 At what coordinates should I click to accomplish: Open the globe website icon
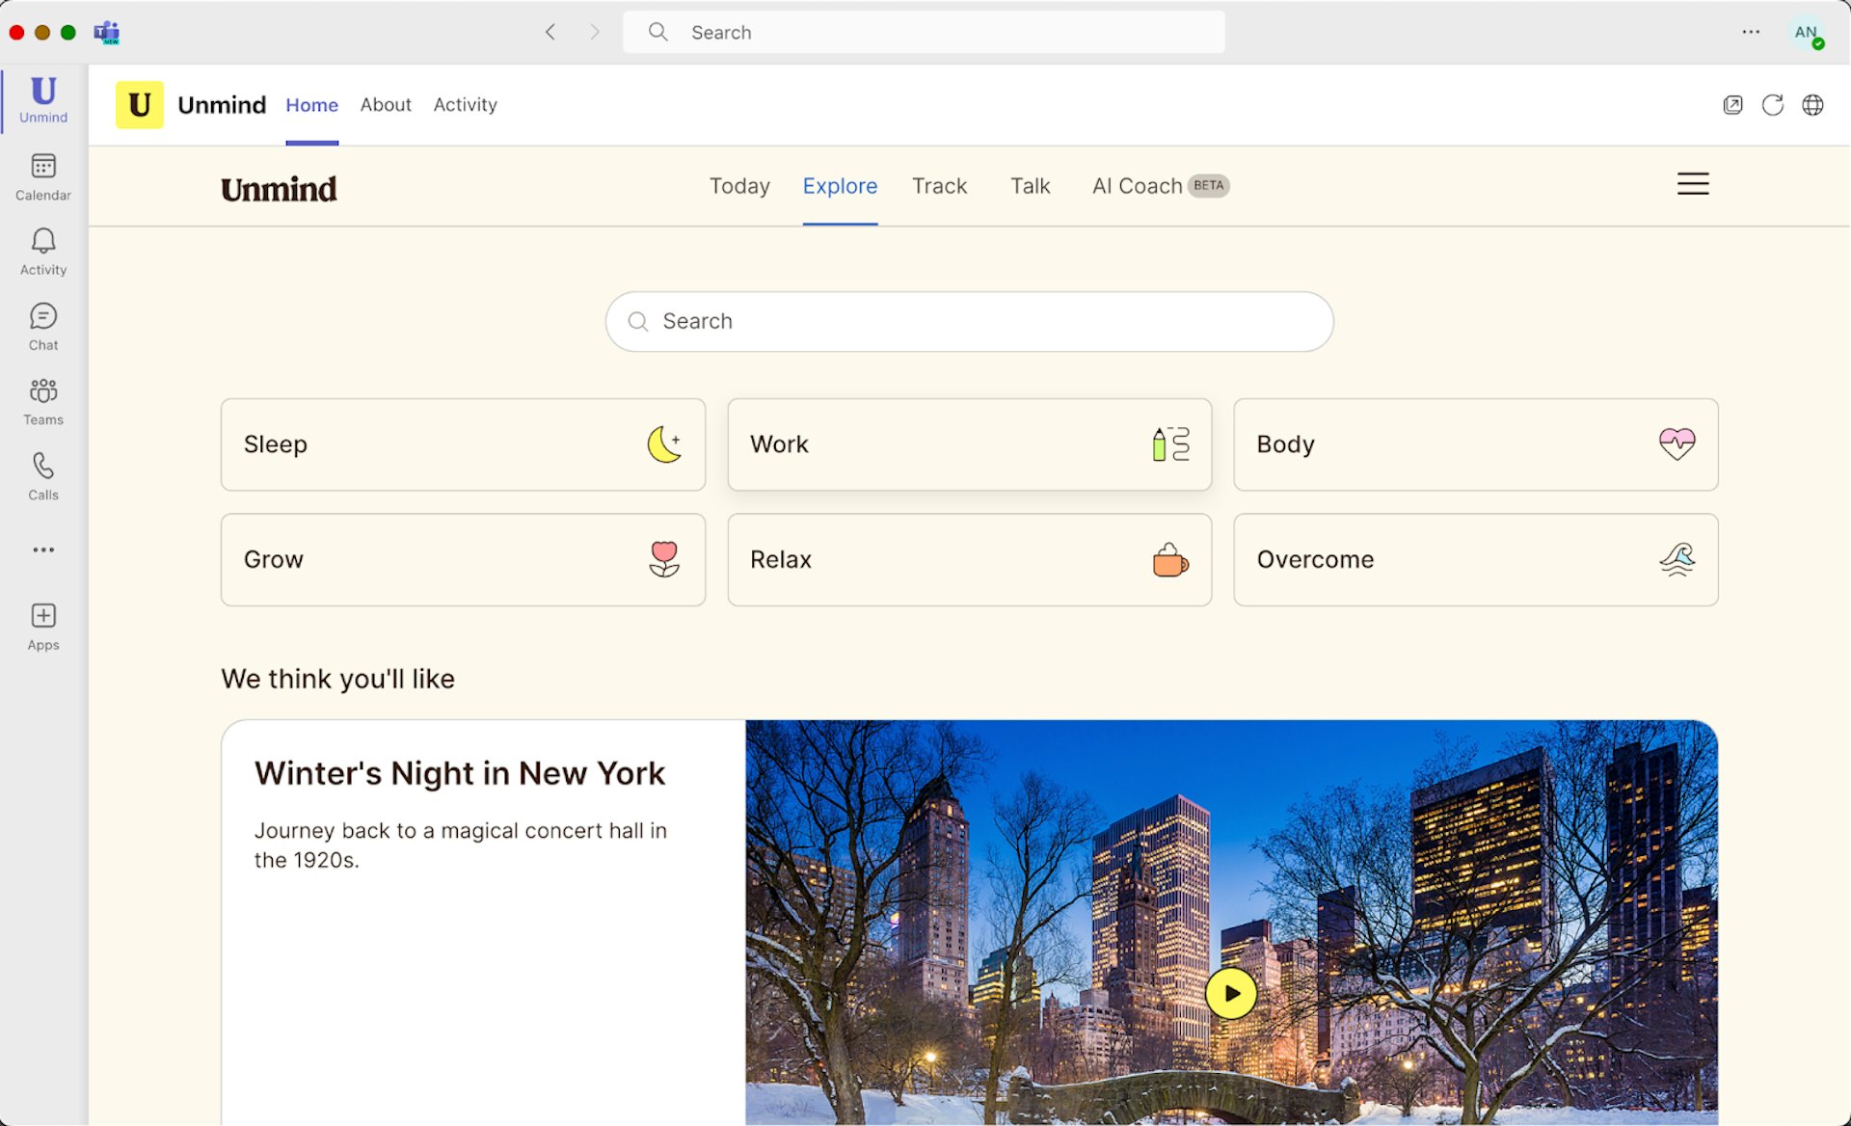coord(1812,105)
